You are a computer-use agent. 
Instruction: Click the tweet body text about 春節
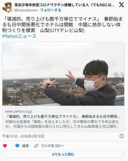click(62, 25)
